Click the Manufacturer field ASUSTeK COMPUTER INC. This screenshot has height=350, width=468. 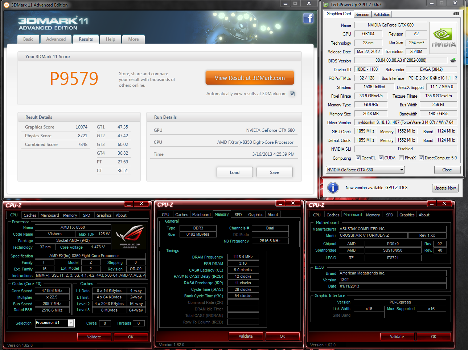pyautogui.click(x=392, y=229)
